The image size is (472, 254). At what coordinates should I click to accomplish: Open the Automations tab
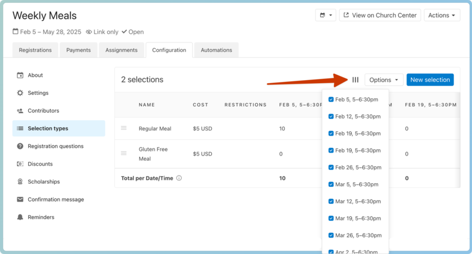[217, 50]
